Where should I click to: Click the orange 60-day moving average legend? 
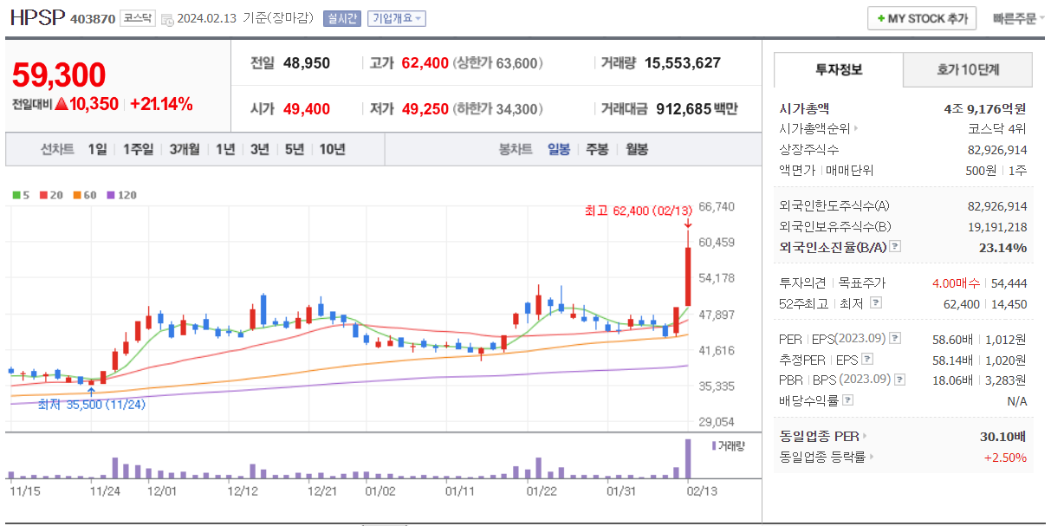pos(87,195)
